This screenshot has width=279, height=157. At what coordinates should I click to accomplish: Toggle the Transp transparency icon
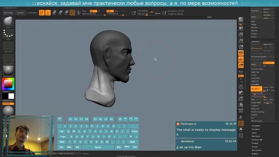pos(241,117)
